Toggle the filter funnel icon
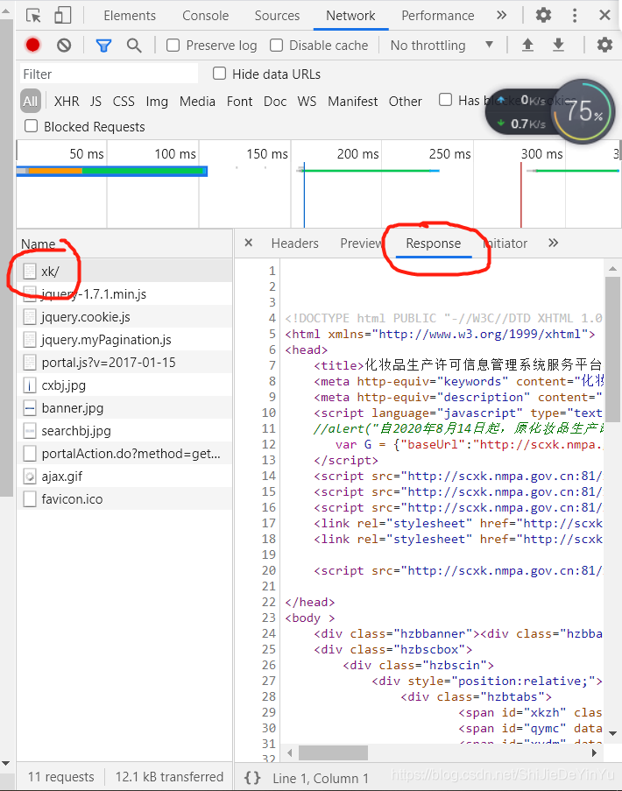The image size is (622, 791). (103, 46)
